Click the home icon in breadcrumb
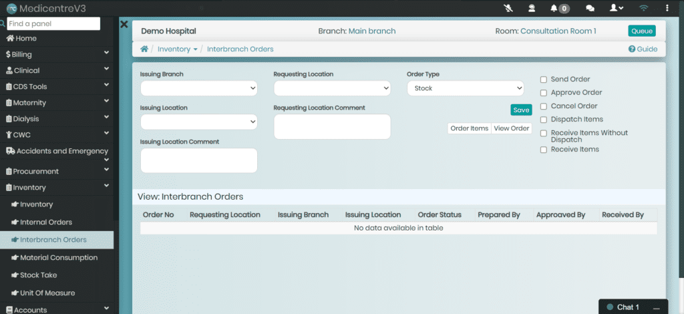684x314 pixels. pyautogui.click(x=144, y=49)
